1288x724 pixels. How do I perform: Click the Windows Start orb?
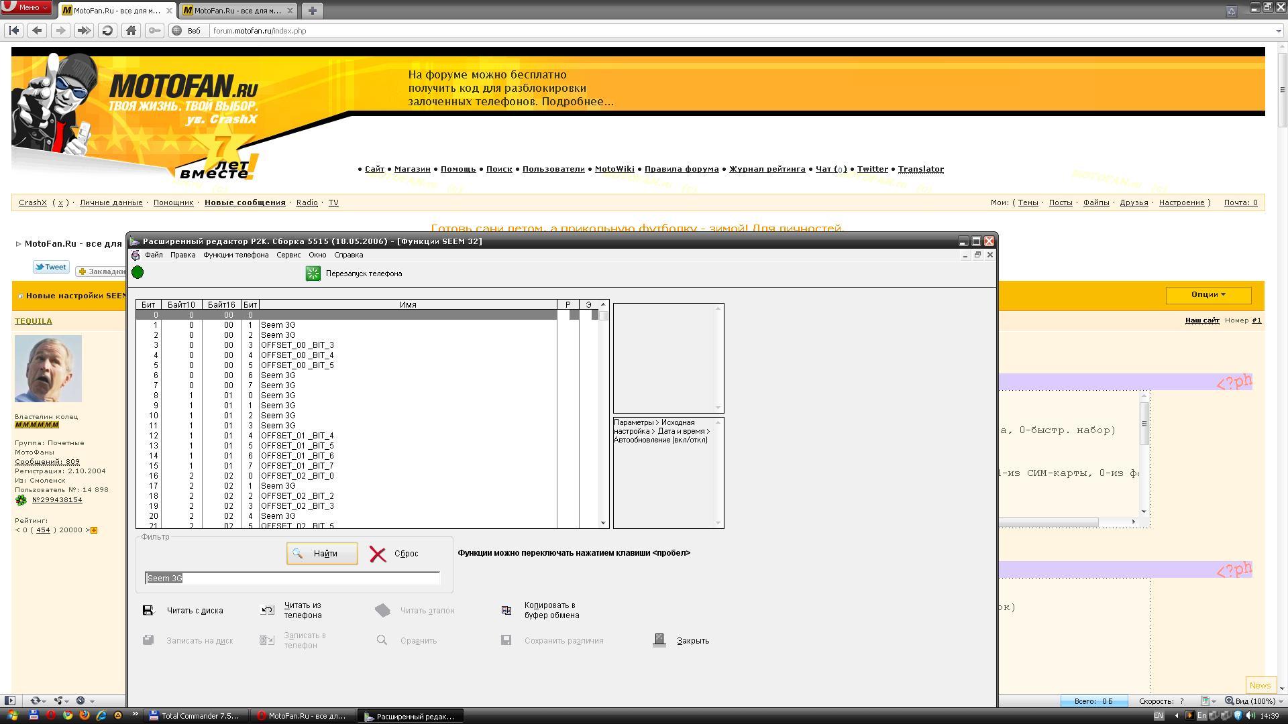coord(11,715)
